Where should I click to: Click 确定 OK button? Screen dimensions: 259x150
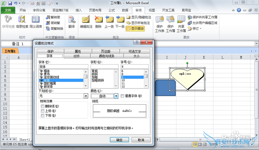coord(119,140)
